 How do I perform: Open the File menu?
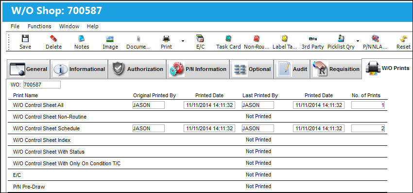[x=15, y=26]
